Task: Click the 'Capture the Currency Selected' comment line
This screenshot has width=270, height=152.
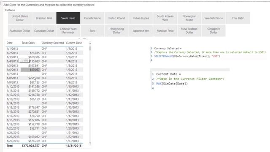Action: coord(210,52)
